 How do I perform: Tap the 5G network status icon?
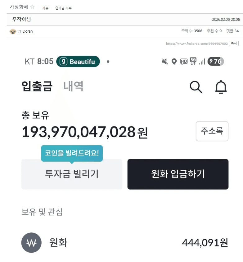point(193,62)
